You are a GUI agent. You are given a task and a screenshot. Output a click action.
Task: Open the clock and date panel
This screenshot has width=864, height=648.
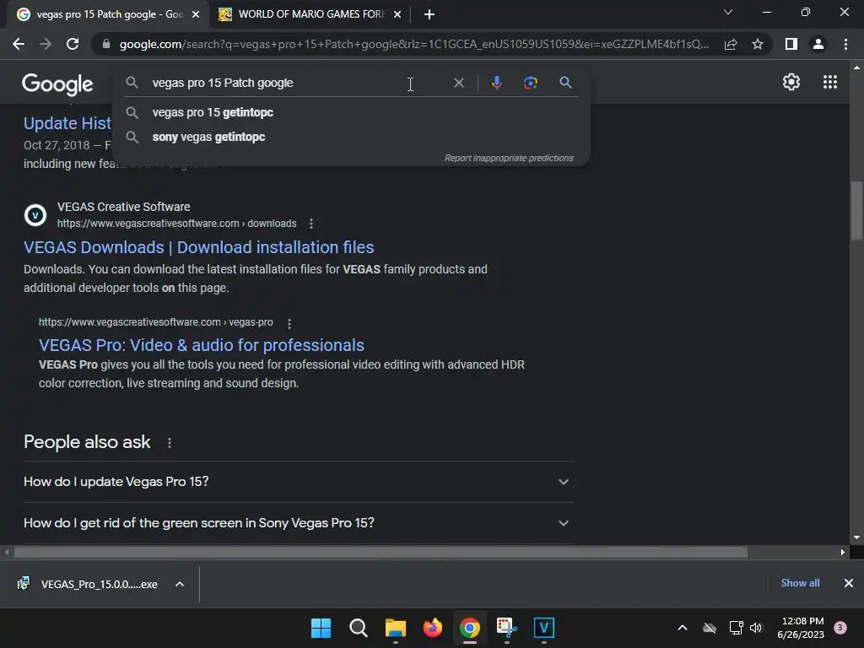801,628
